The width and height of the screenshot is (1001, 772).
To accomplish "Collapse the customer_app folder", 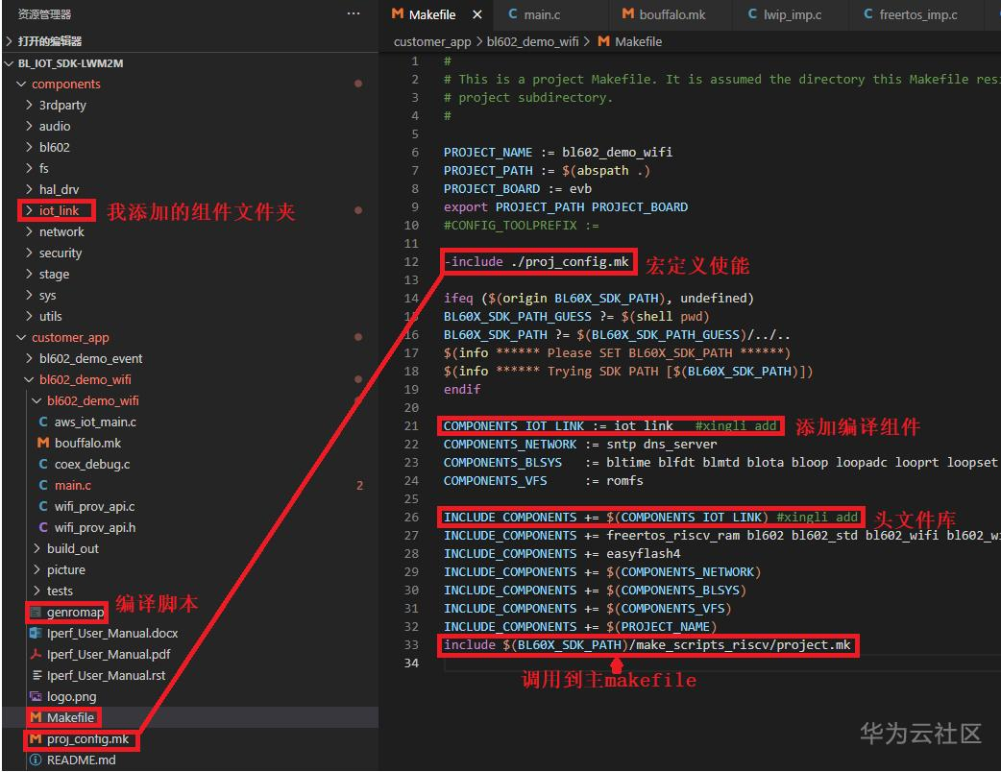I will [x=70, y=338].
